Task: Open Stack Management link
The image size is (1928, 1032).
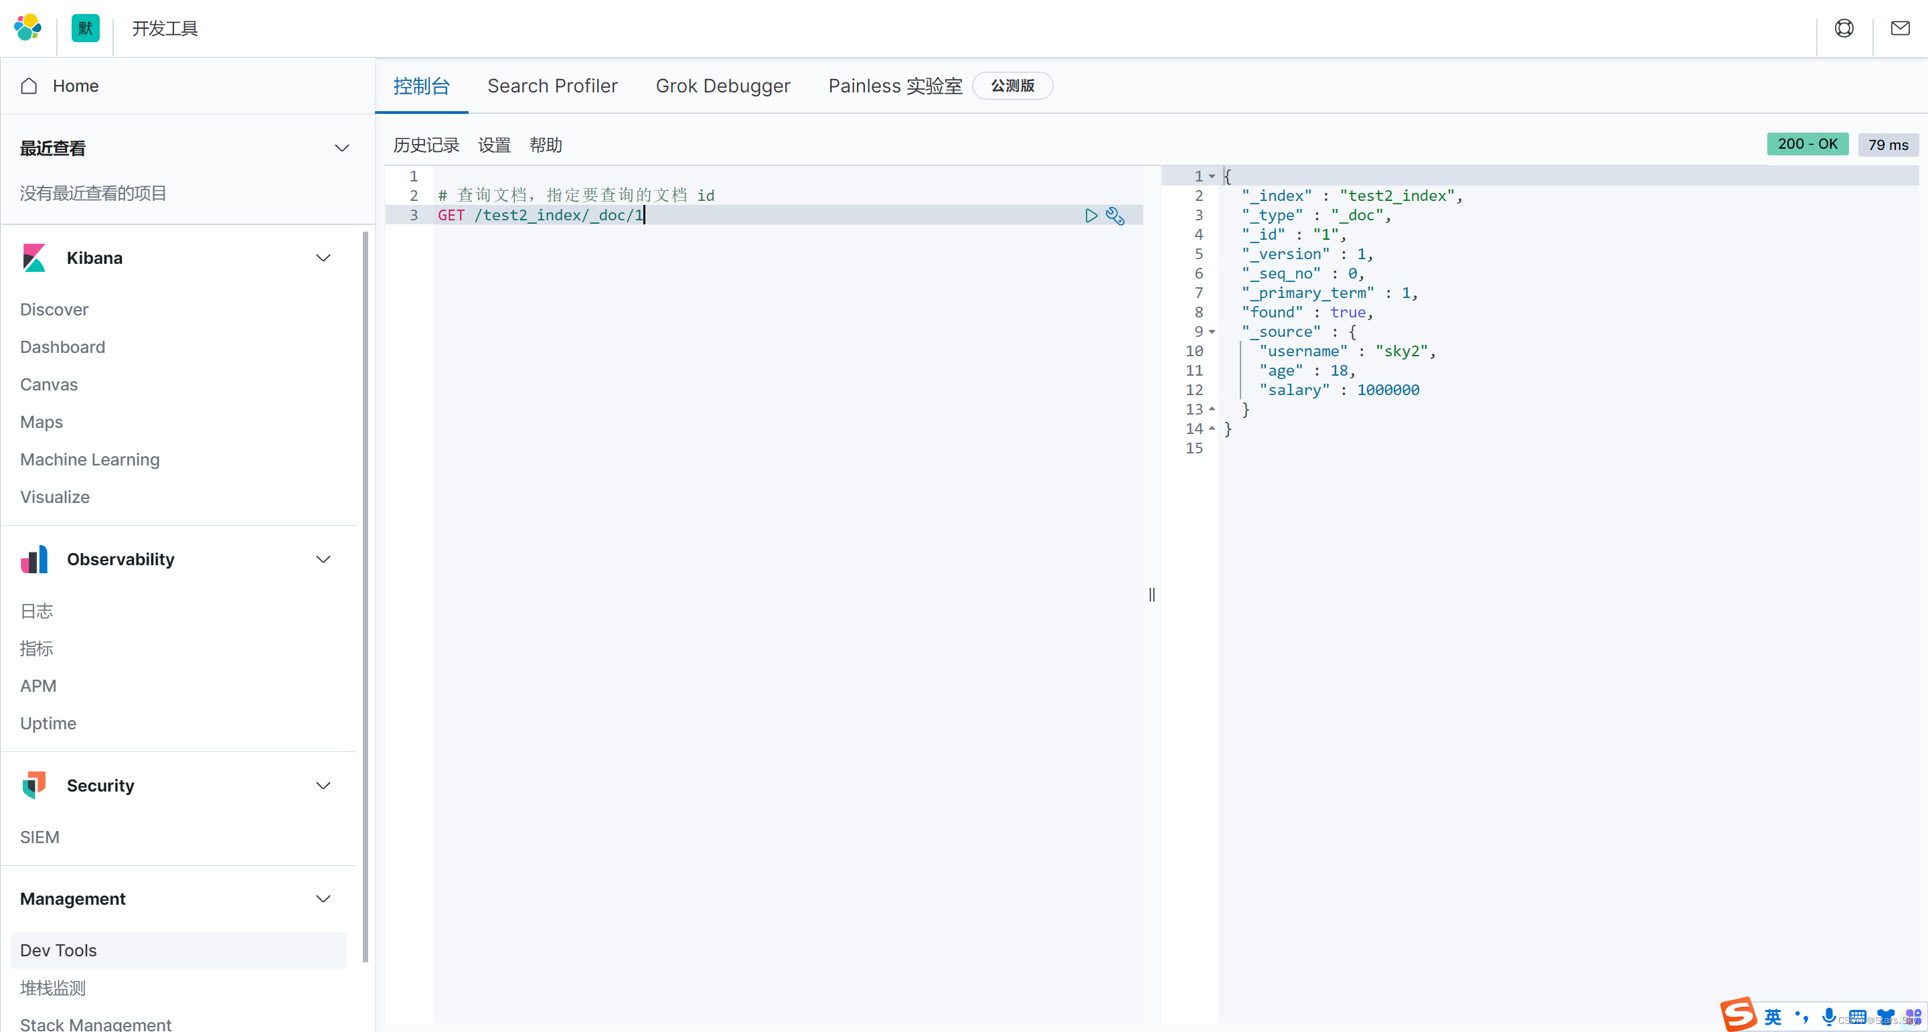Action: pos(96,1024)
